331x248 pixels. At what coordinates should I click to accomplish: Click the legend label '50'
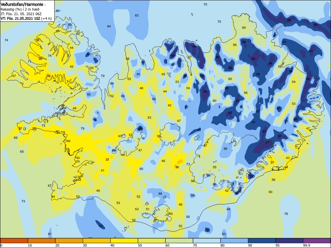(140, 245)
